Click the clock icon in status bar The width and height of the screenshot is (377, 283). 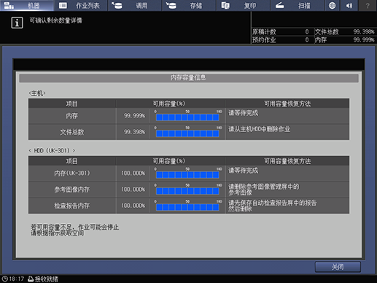[4, 279]
